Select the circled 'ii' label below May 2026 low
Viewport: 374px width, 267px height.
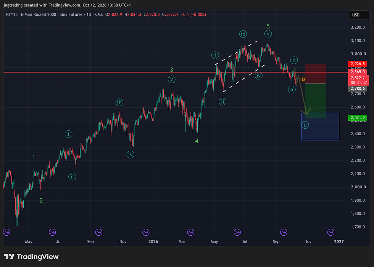(222, 102)
